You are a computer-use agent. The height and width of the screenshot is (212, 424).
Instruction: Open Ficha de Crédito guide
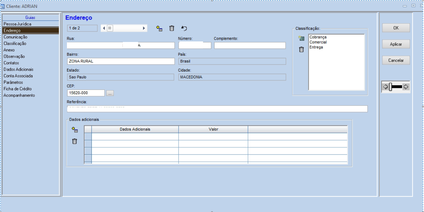[31, 89]
